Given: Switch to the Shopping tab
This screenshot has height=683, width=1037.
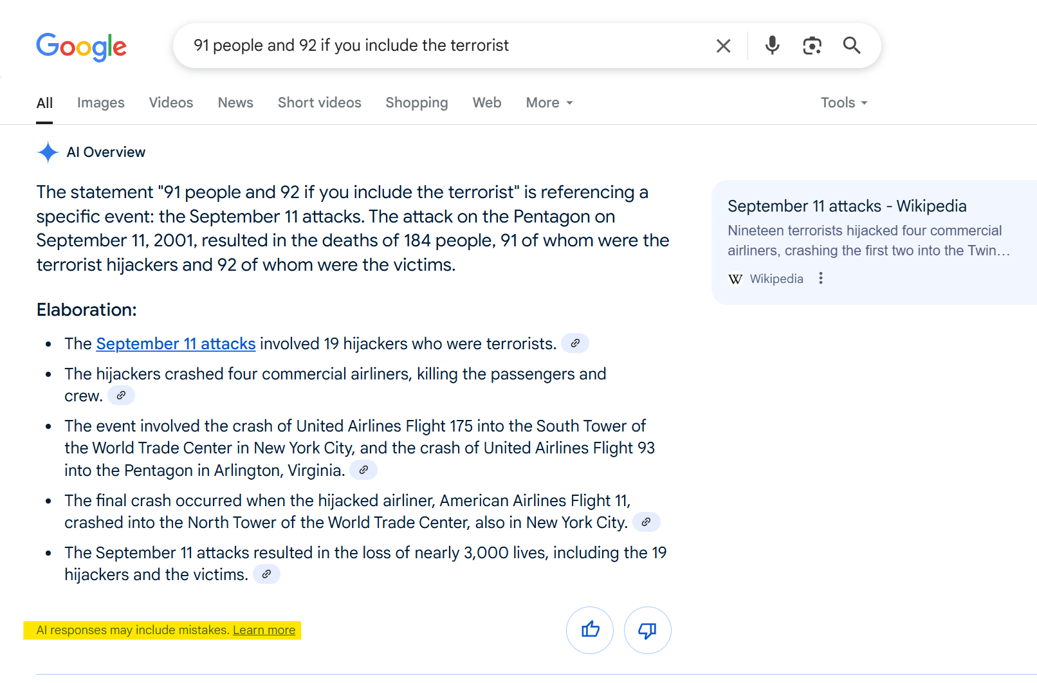Looking at the screenshot, I should click(417, 103).
